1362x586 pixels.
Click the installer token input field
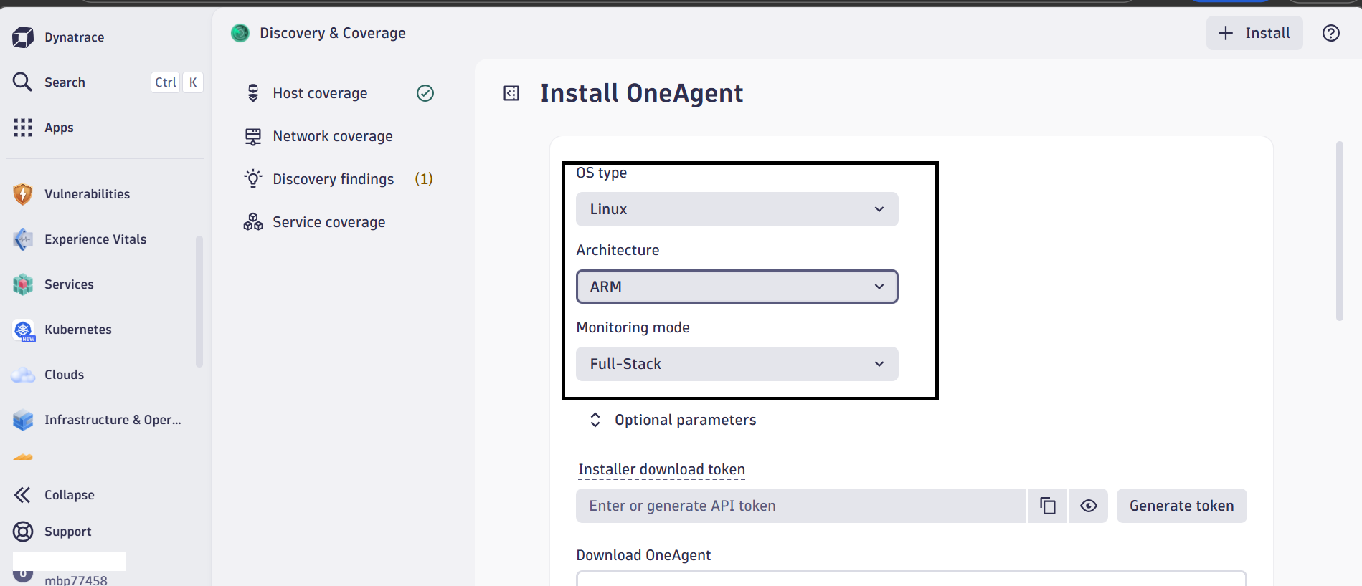coord(801,506)
